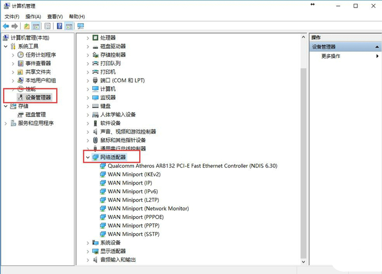Viewport: 382px width, 274px height.
Task: Open the 查看(V) menu
Action: tap(55, 16)
